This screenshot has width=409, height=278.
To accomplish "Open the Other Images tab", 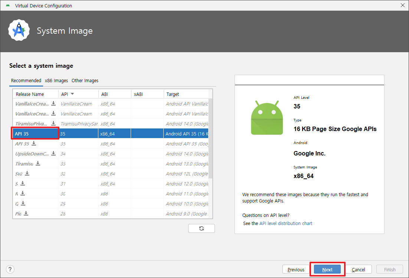I will tap(85, 81).
